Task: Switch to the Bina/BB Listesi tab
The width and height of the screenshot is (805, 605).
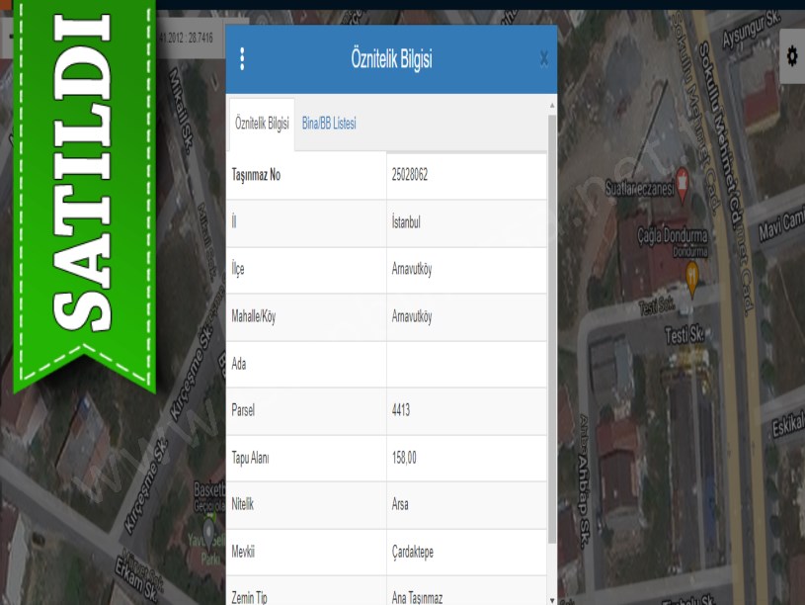Action: click(329, 124)
